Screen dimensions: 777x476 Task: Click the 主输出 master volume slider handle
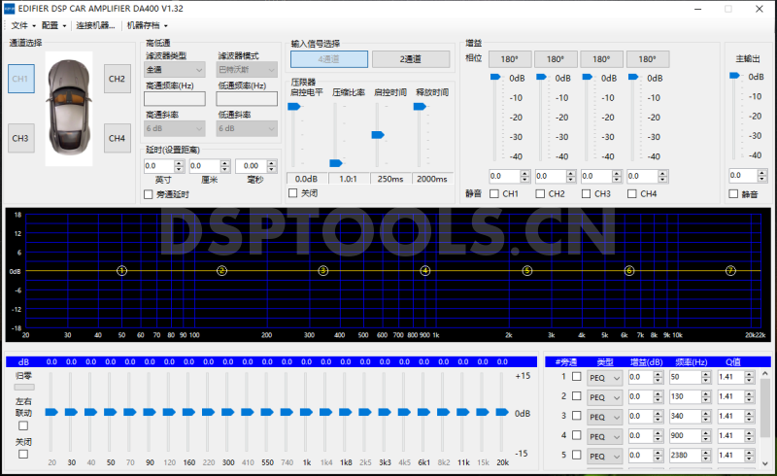point(734,76)
